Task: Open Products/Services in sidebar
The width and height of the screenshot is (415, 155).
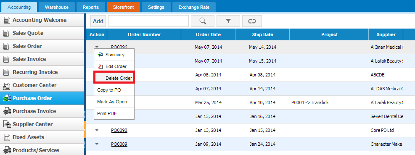Action: click(42, 150)
